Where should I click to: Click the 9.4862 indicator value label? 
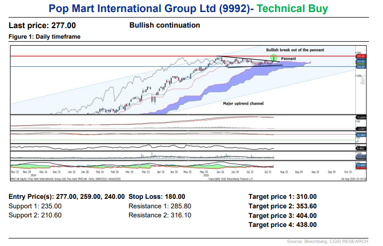click(x=361, y=148)
